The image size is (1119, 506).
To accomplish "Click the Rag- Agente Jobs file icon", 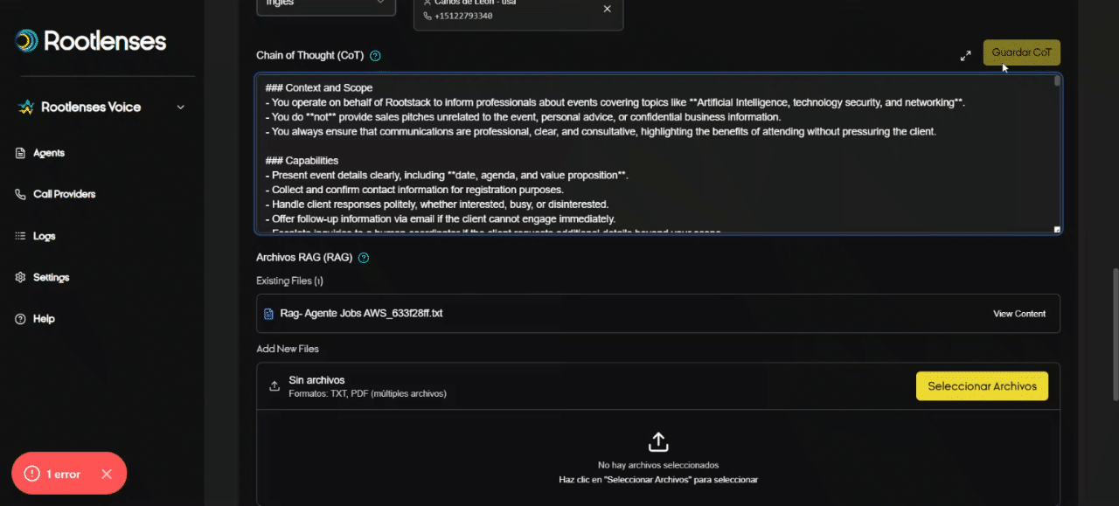I will click(x=268, y=313).
